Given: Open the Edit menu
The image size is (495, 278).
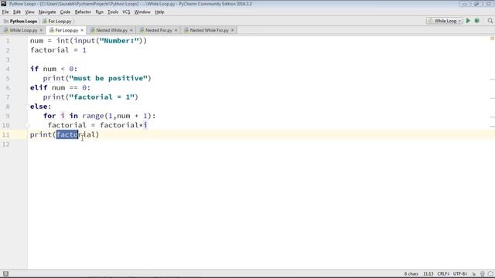Looking at the screenshot, I should point(17,12).
